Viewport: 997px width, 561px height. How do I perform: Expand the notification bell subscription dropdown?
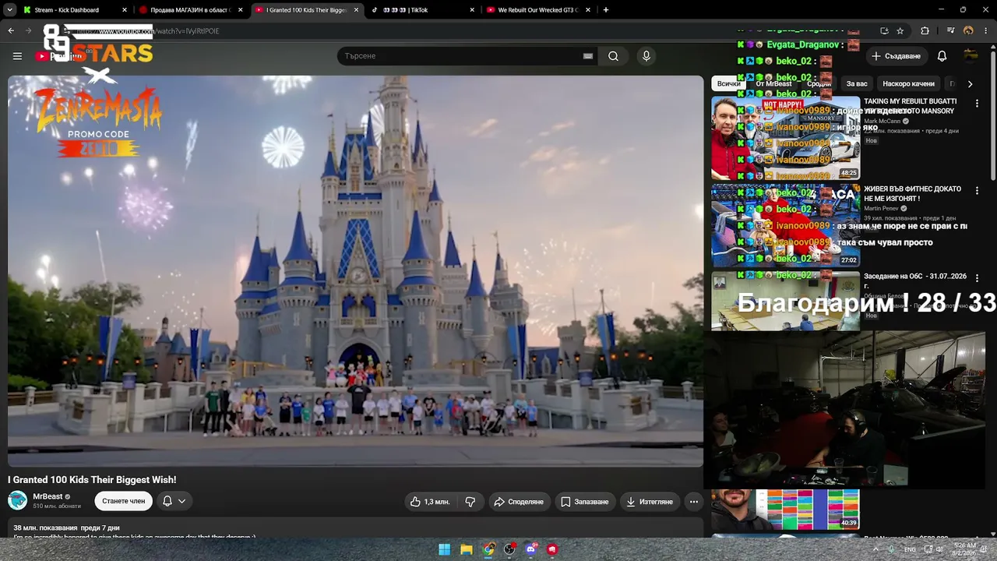tap(174, 501)
